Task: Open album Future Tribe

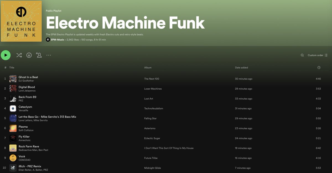Action: (x=151, y=158)
